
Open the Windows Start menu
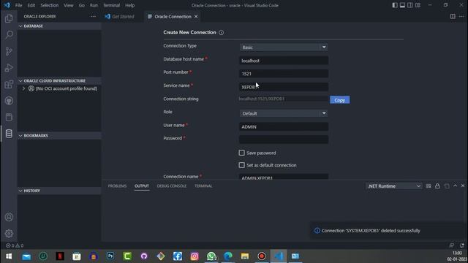[x=9, y=256]
